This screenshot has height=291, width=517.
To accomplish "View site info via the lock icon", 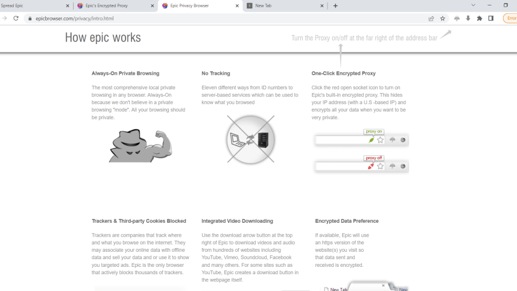I will pyautogui.click(x=30, y=19).
